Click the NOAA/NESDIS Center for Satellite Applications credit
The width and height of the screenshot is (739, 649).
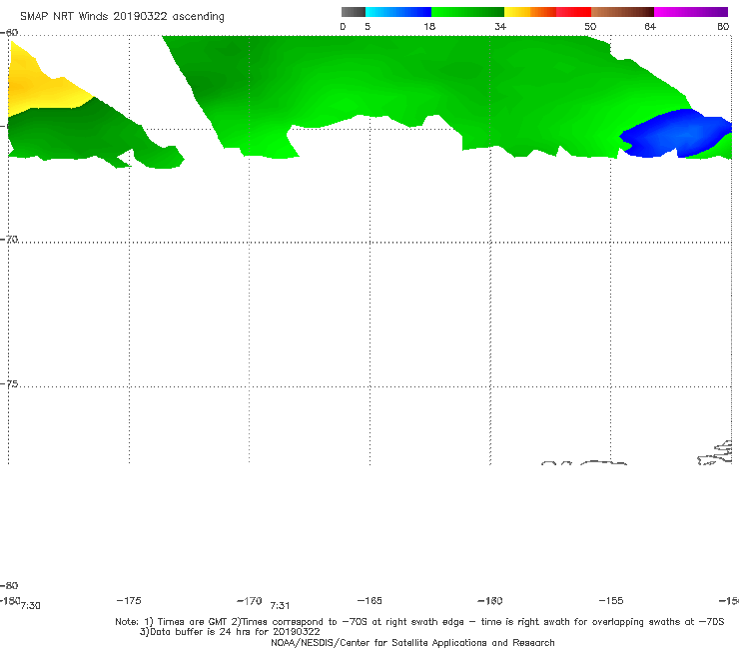412,642
